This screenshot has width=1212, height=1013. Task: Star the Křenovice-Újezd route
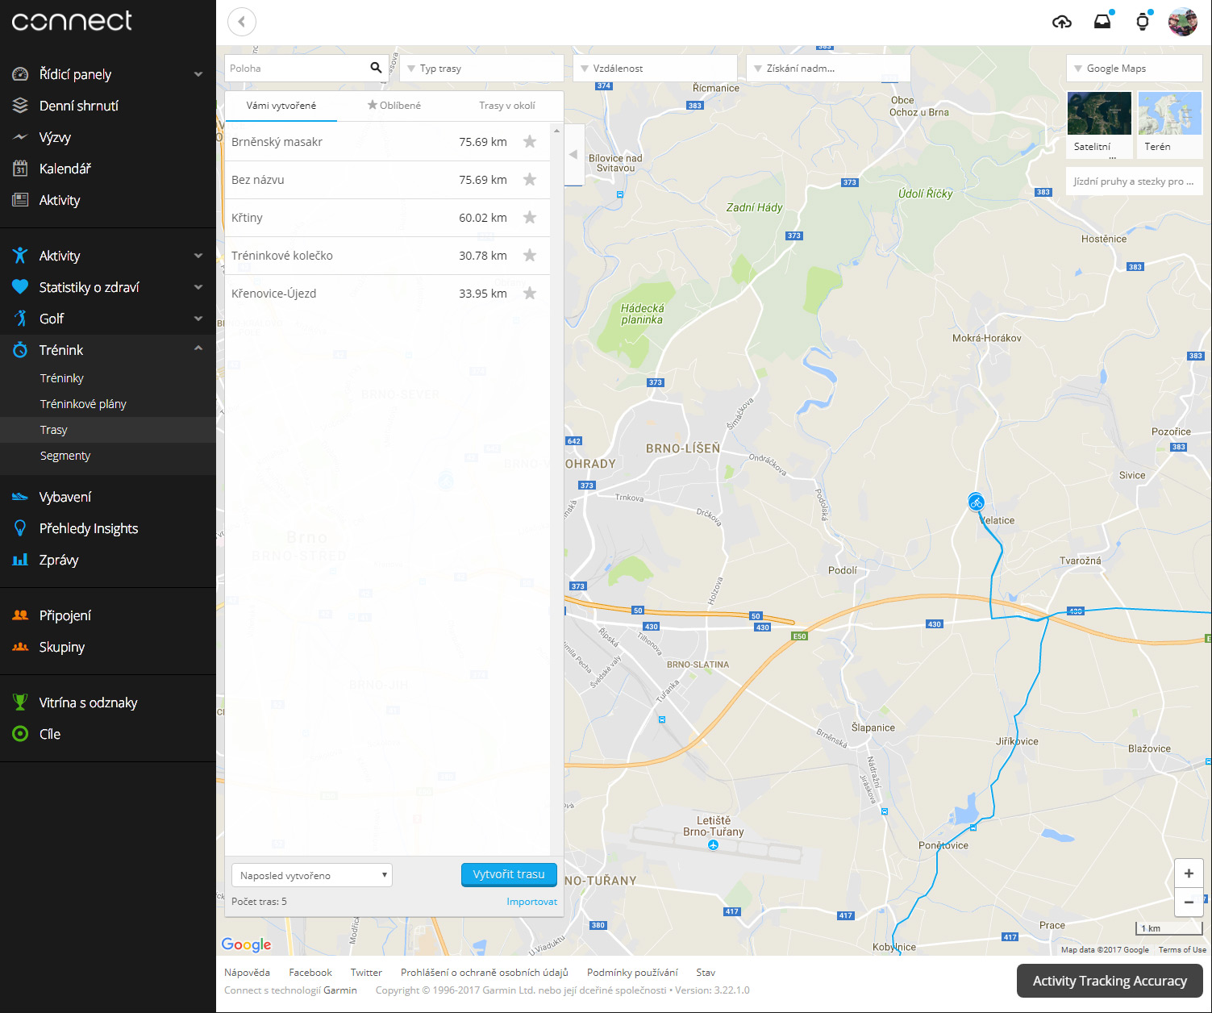(x=530, y=294)
